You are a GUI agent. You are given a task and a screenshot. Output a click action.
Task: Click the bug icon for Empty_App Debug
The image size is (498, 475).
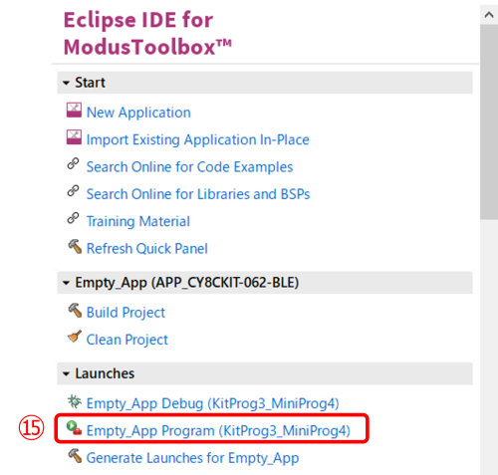point(74,401)
